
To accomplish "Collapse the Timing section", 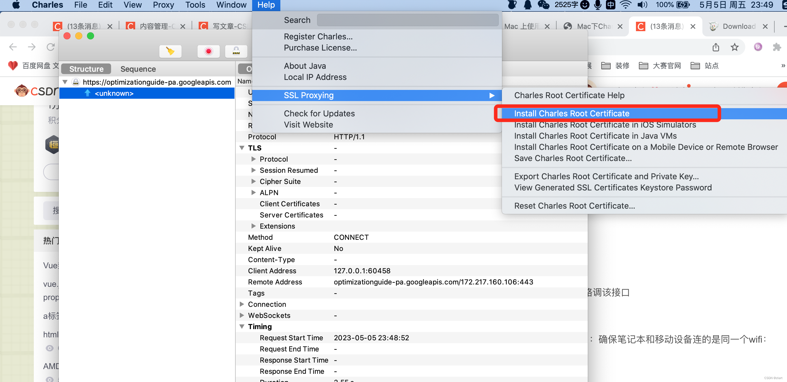I will [242, 326].
